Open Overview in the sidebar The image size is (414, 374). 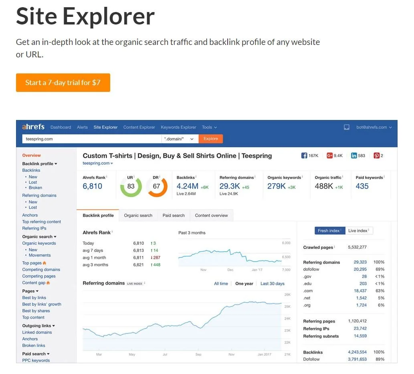[x=31, y=155]
